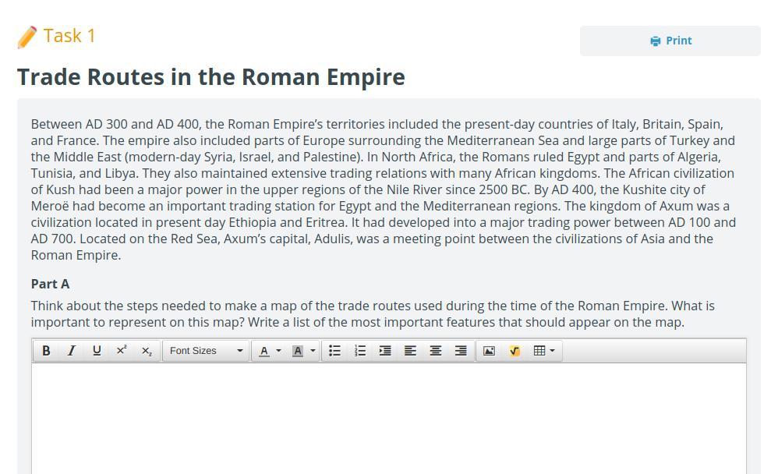778x474 pixels.
Task: Toggle italic text style
Action: pos(71,351)
